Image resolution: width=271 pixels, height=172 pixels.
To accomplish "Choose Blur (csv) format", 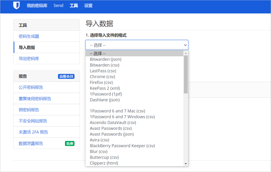I will pyautogui.click(x=134, y=152).
